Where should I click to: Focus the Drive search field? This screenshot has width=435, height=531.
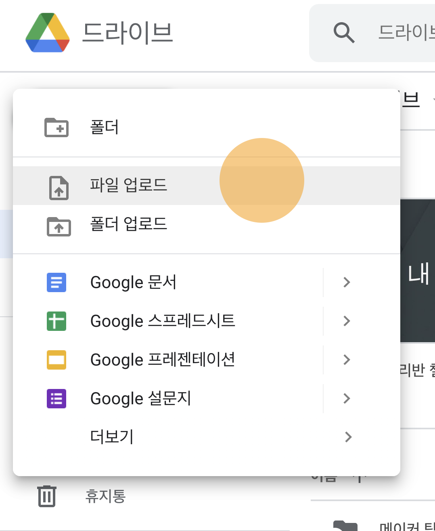[x=372, y=33]
